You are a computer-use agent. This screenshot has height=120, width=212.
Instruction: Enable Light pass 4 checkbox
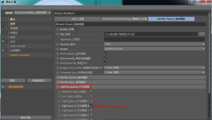tap(92, 115)
